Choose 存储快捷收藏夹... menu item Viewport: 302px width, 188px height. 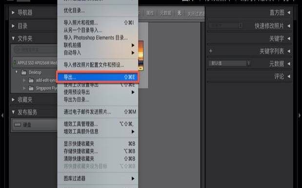tap(98, 151)
